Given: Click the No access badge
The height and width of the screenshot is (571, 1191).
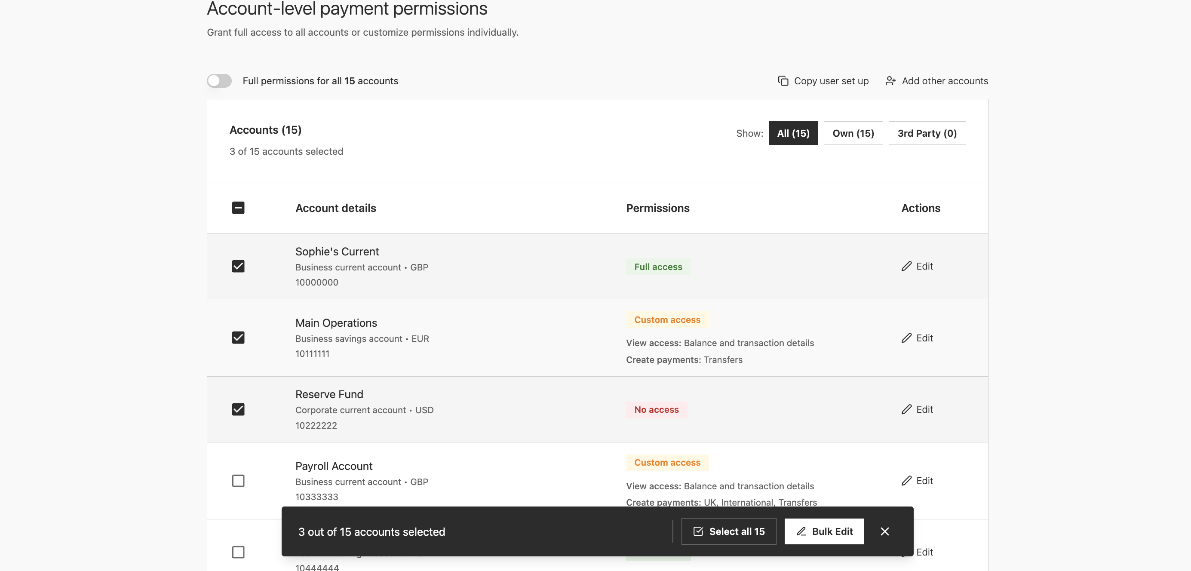Looking at the screenshot, I should 656,410.
